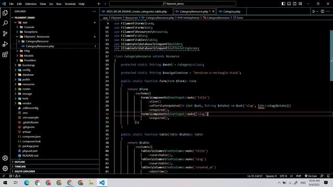Click the Spaces: 4 indentation status entry
The height and width of the screenshot is (187, 333).
271,176
